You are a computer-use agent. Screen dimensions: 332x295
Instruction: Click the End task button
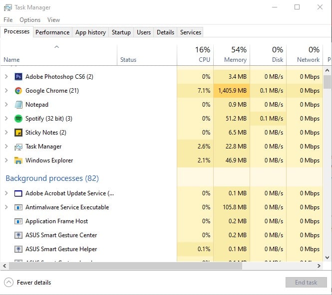point(306,283)
